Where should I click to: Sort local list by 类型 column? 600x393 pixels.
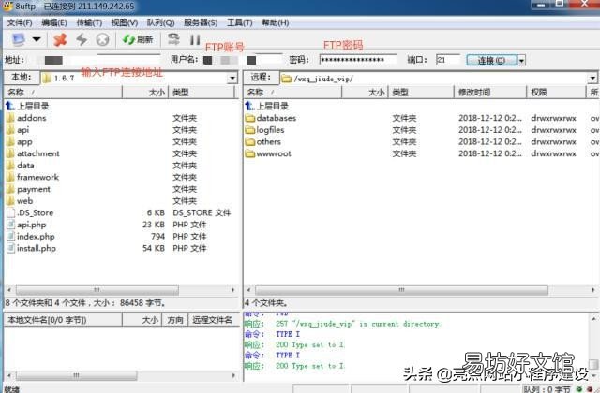point(202,92)
